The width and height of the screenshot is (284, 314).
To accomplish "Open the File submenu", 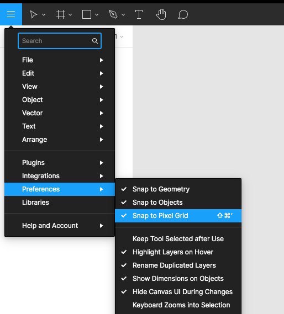I will pos(60,60).
